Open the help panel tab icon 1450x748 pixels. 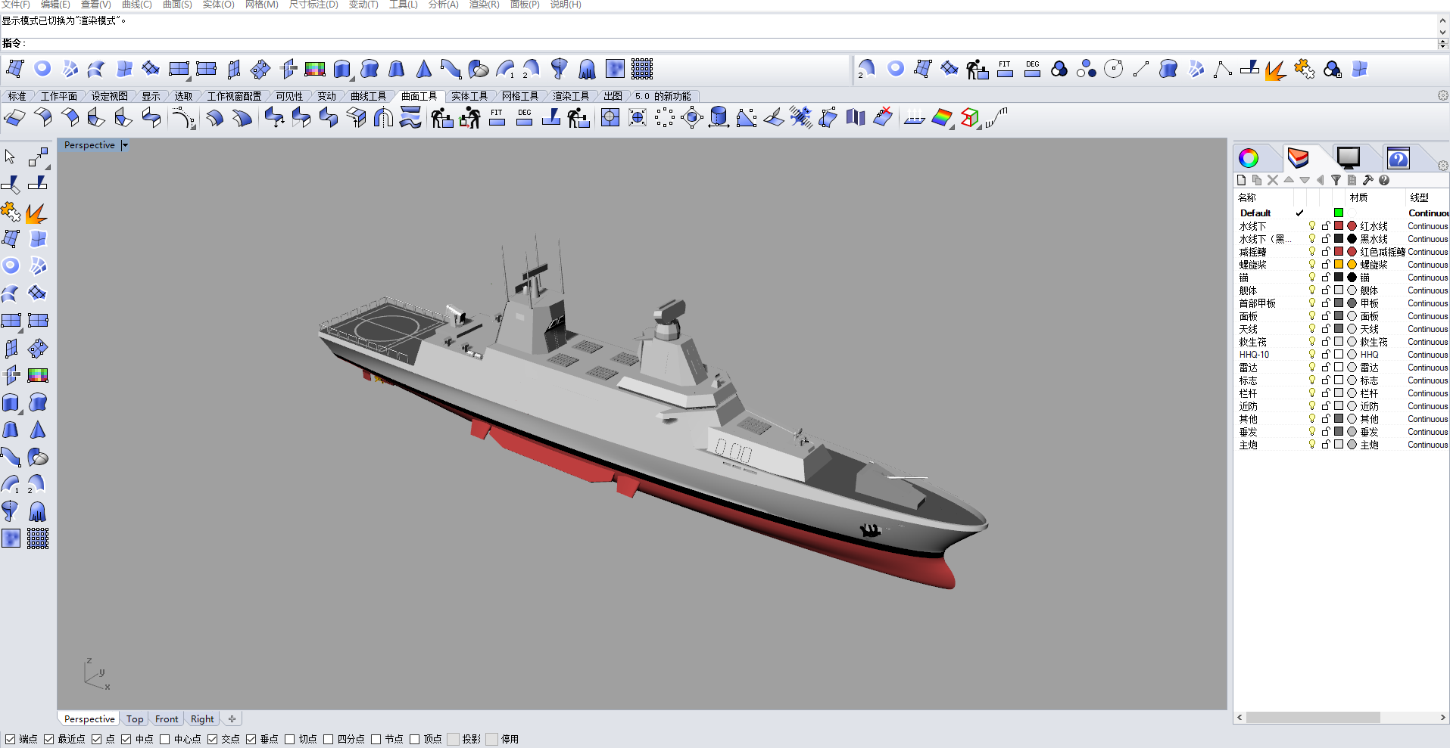click(x=1398, y=158)
